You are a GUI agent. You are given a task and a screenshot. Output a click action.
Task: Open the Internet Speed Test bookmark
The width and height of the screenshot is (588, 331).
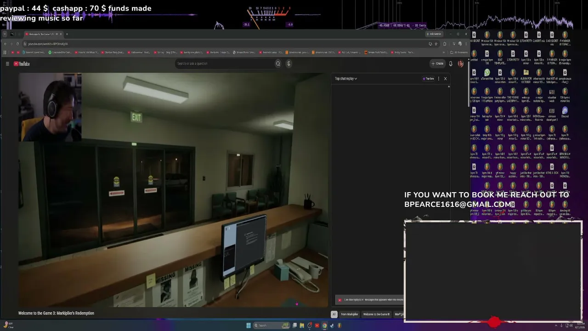click(34, 52)
